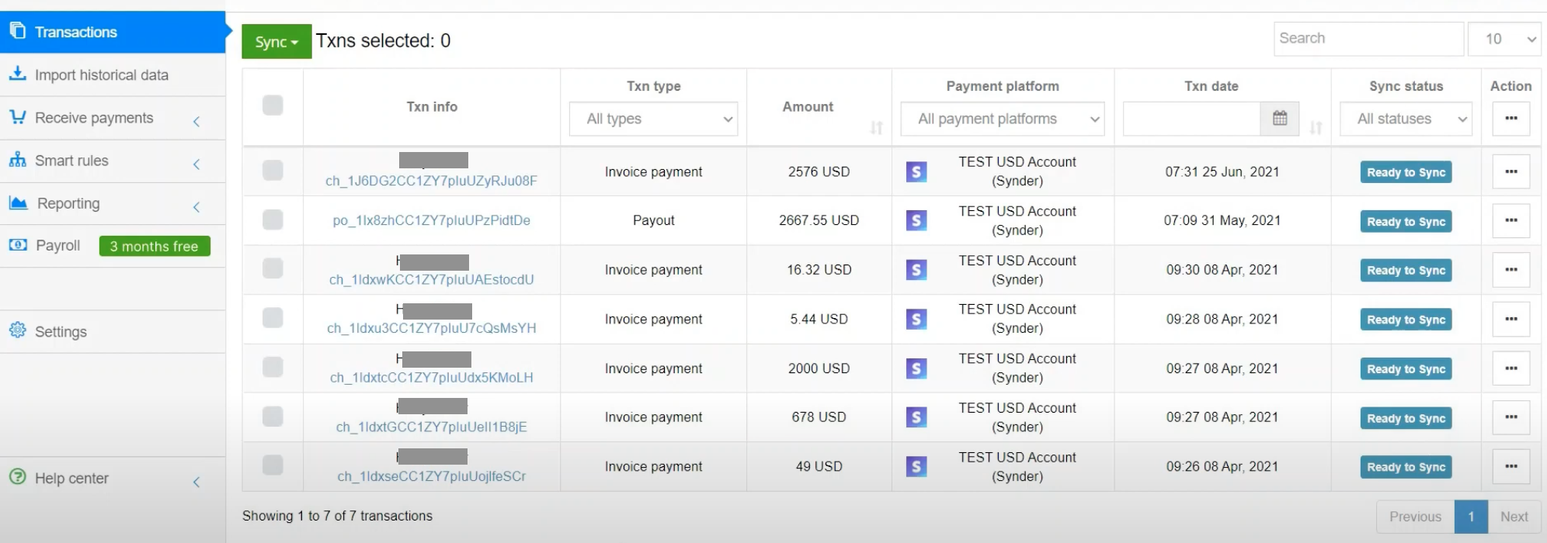Click the Import historical data download icon
The image size is (1547, 543).
tap(17, 74)
